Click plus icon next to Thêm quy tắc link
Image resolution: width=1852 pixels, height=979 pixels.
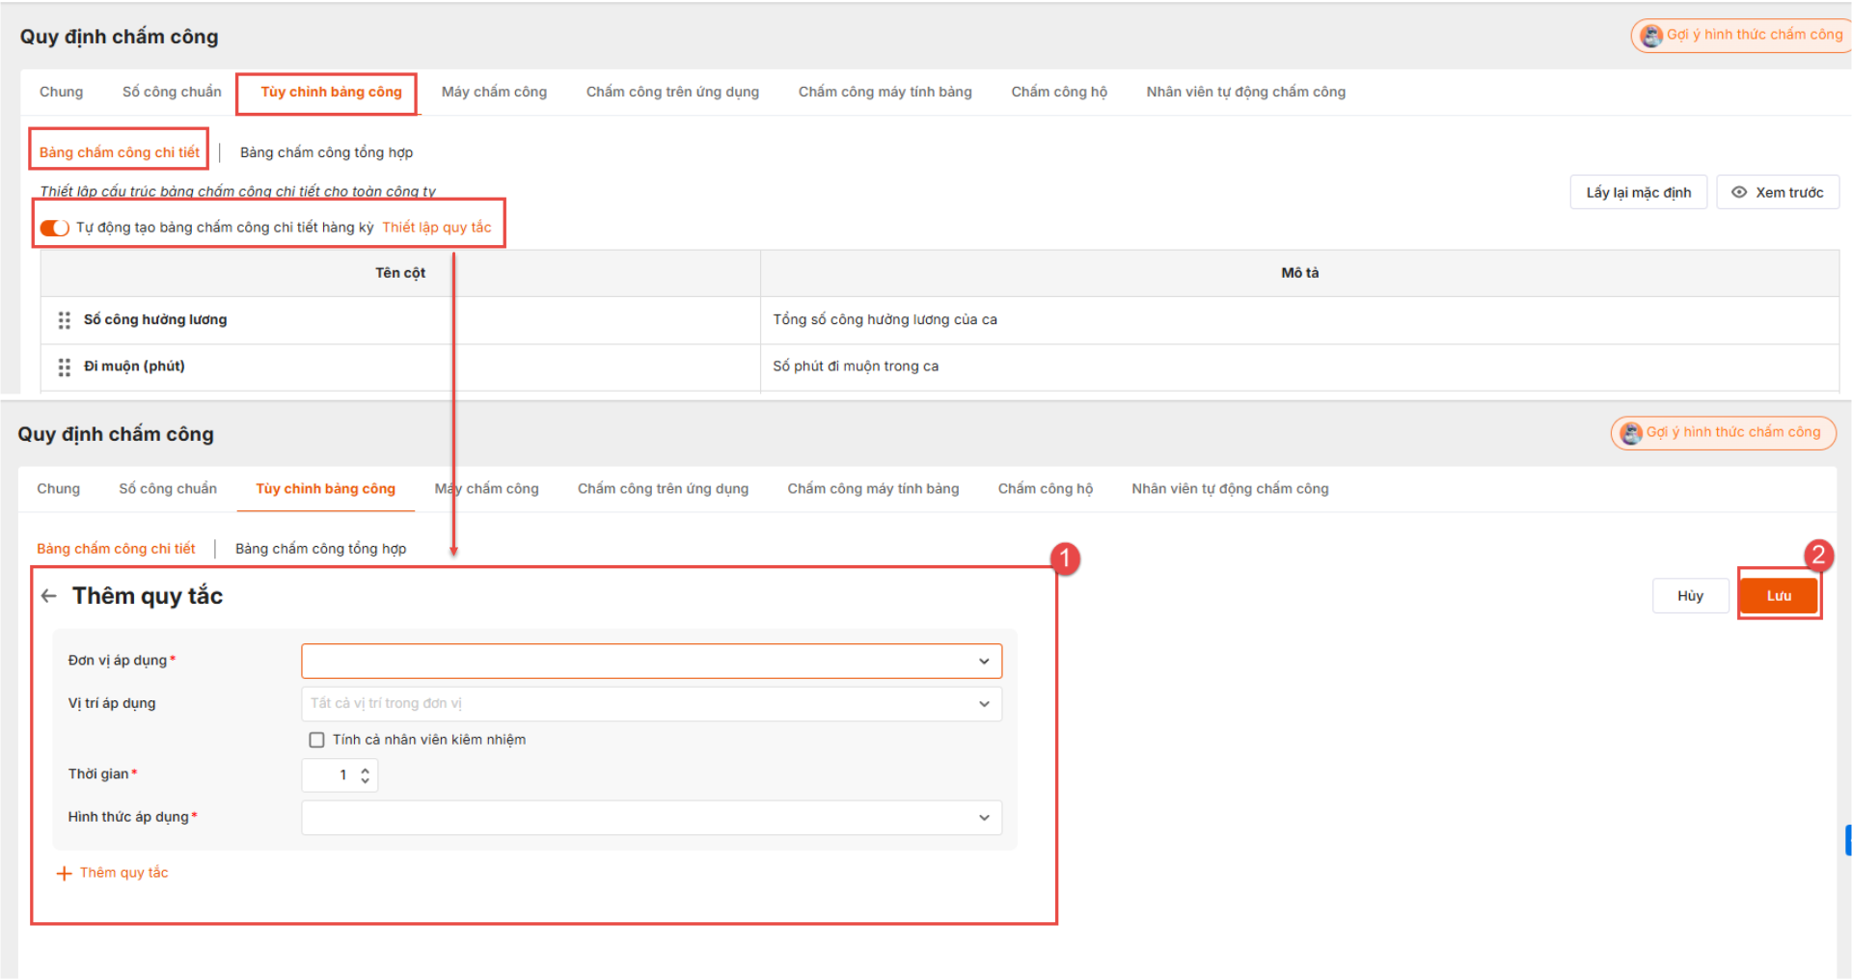(65, 874)
